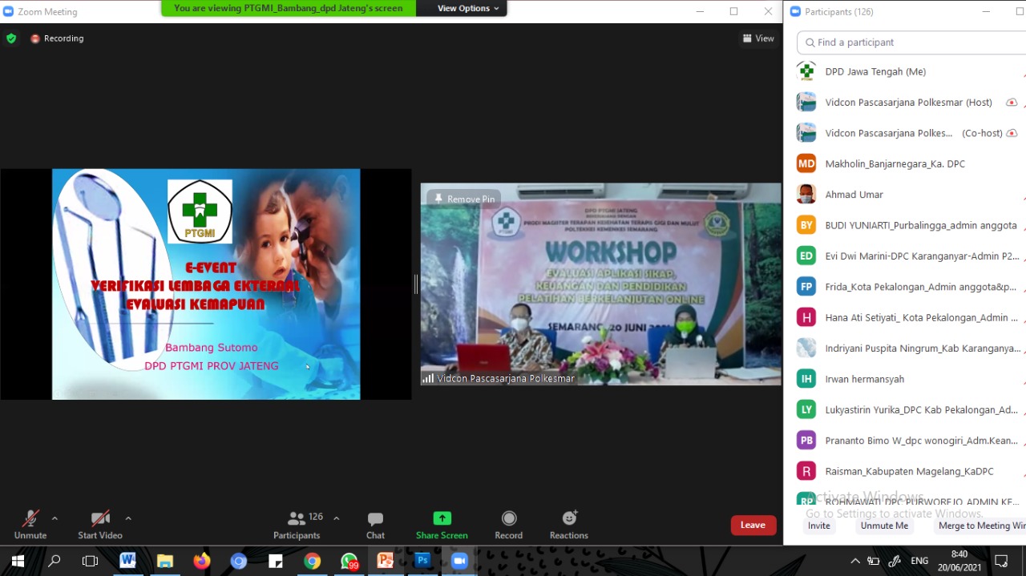This screenshot has height=576, width=1026.
Task: Open Windows taskbar search
Action: pyautogui.click(x=55, y=561)
